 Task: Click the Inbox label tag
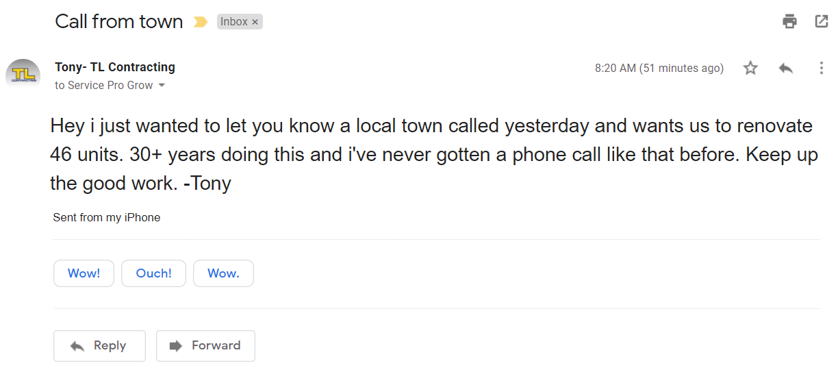[233, 22]
